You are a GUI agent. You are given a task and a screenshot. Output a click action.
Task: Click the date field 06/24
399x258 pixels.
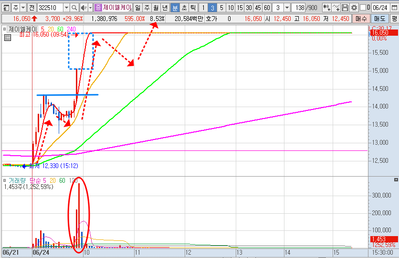coord(380,8)
